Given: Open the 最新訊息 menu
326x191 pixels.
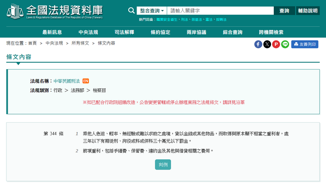Looking at the screenshot, I should tap(52, 32).
